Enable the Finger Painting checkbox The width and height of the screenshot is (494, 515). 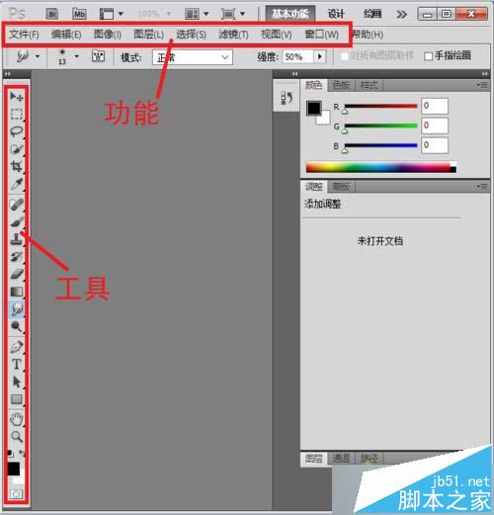tap(428, 56)
